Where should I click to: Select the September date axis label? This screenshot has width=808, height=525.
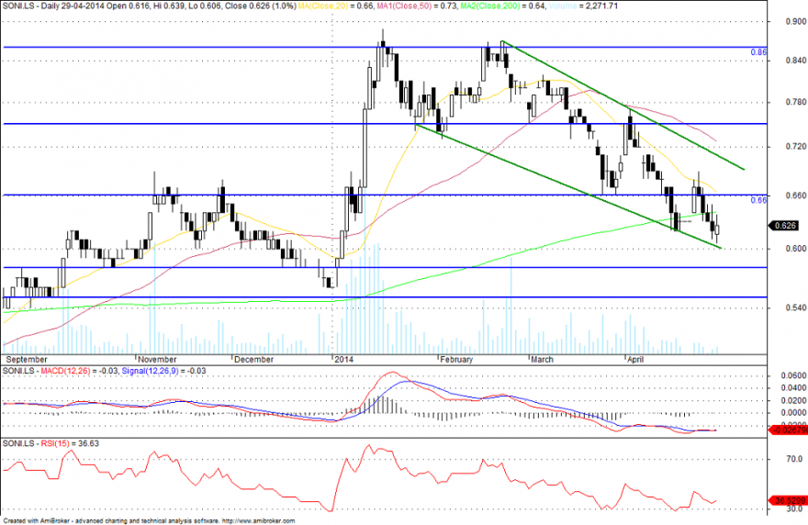pyautogui.click(x=27, y=359)
